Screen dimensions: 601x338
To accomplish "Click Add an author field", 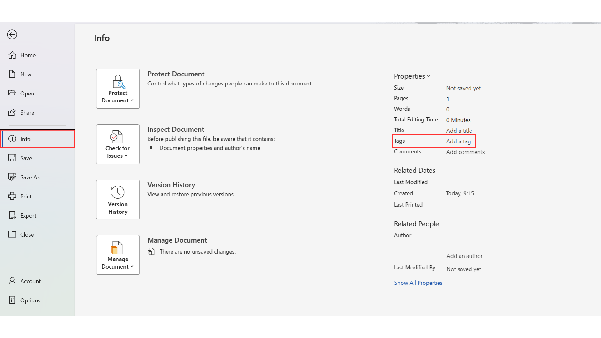I will pyautogui.click(x=464, y=256).
